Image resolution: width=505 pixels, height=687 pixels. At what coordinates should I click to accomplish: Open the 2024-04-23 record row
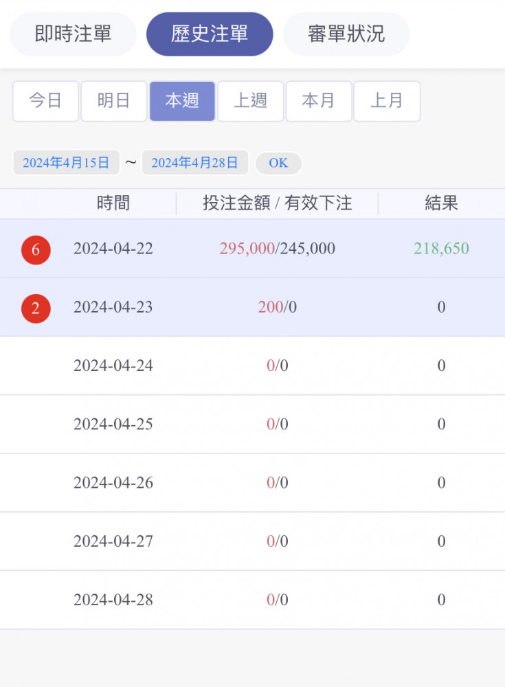tap(253, 307)
